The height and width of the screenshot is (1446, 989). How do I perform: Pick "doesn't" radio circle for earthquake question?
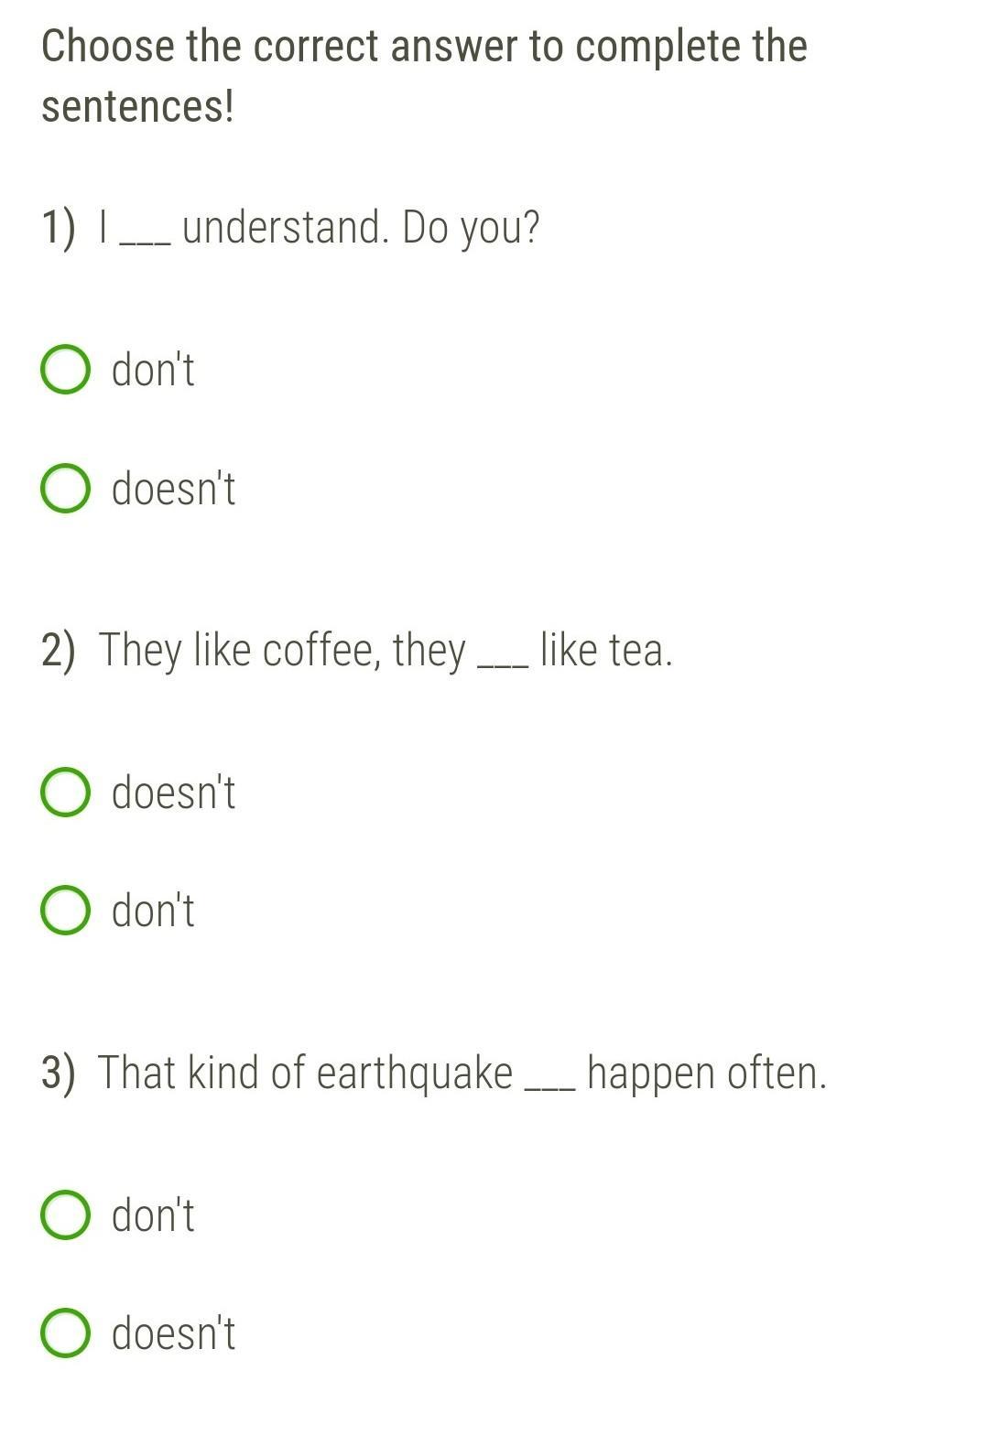(x=65, y=1333)
